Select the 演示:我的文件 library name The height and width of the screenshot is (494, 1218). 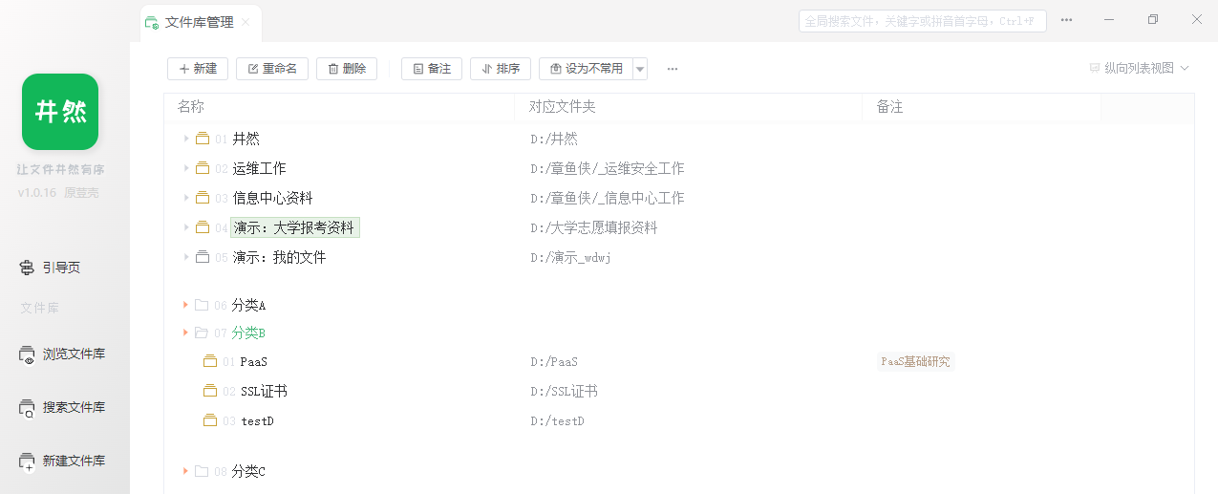280,257
